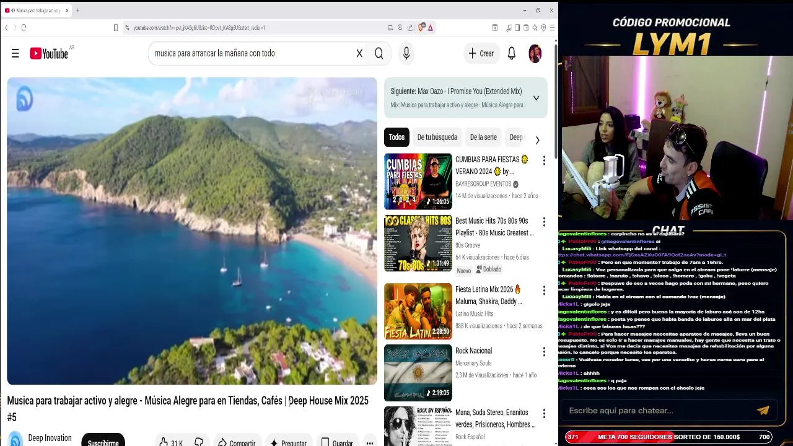Viewport: 793px width, 446px height.
Task: Go back with browser back arrow
Action: click(6, 27)
